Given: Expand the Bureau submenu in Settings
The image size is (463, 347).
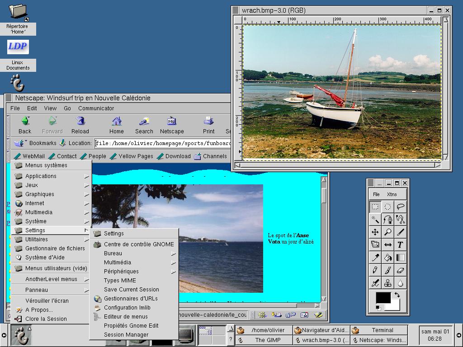Looking at the screenshot, I should tap(134, 253).
